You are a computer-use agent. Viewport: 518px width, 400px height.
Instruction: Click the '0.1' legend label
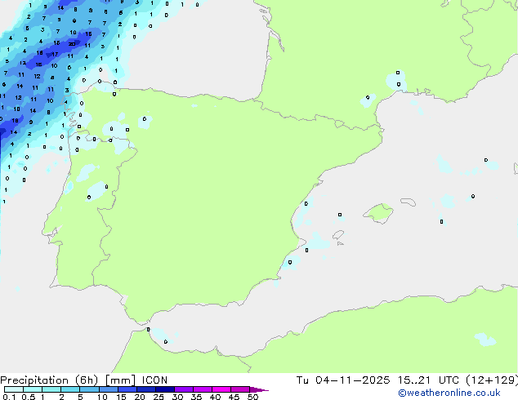(9, 397)
